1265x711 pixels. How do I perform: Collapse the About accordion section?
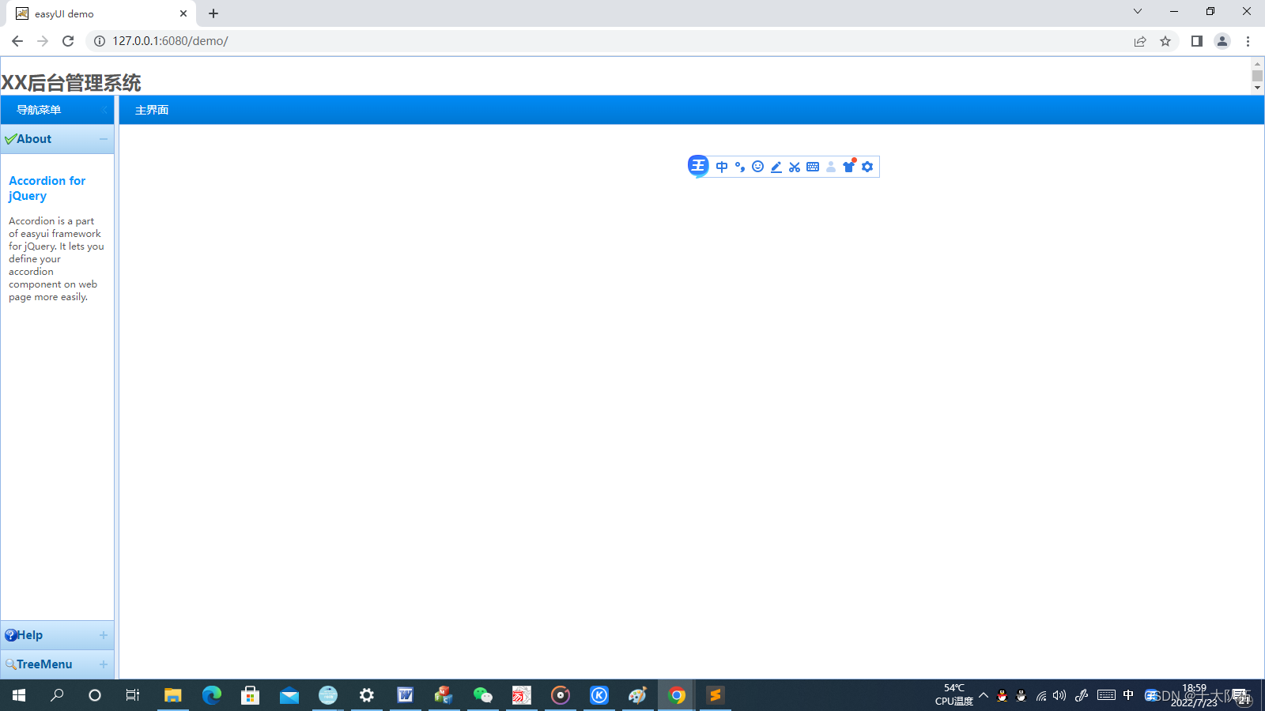click(103, 139)
